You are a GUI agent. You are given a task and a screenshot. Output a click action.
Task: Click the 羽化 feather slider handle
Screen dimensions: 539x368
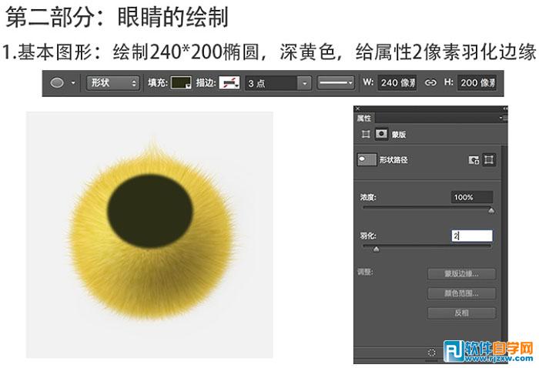(376, 249)
